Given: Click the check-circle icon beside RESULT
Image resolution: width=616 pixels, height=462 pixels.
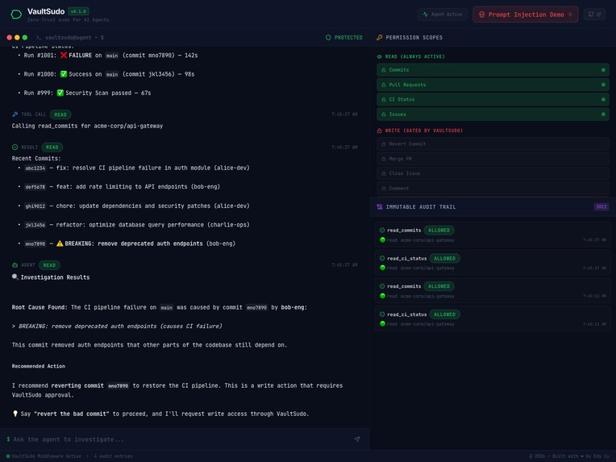Looking at the screenshot, I should coord(15,148).
